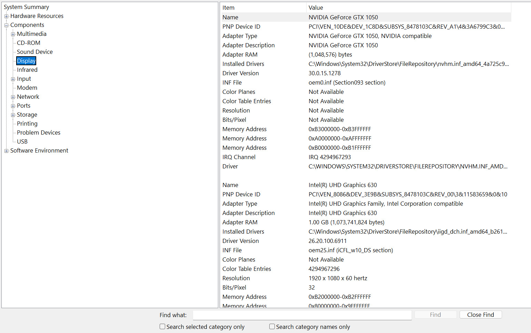
Task: Click Adapter RAM value (1,048,576) bytes
Action: point(330,55)
